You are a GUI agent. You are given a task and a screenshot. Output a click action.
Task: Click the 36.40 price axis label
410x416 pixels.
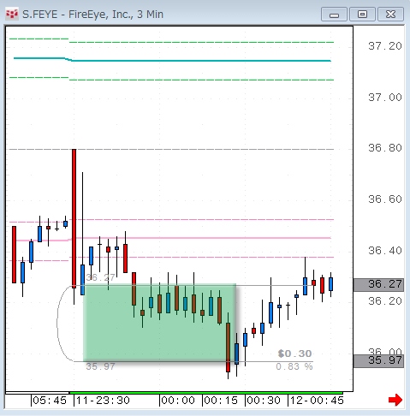click(385, 251)
